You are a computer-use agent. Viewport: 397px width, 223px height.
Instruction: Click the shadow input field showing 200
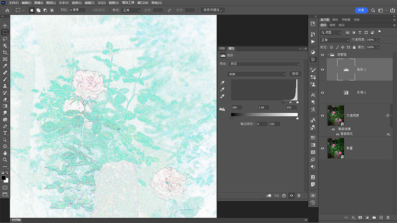[237, 107]
